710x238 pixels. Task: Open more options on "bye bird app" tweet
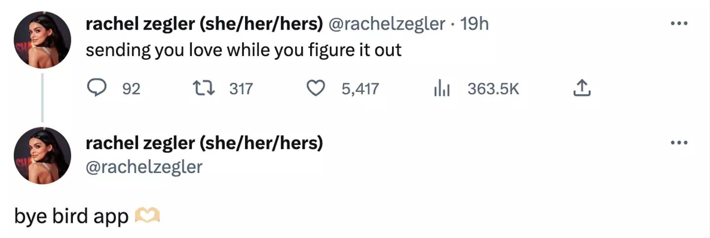coord(679,143)
